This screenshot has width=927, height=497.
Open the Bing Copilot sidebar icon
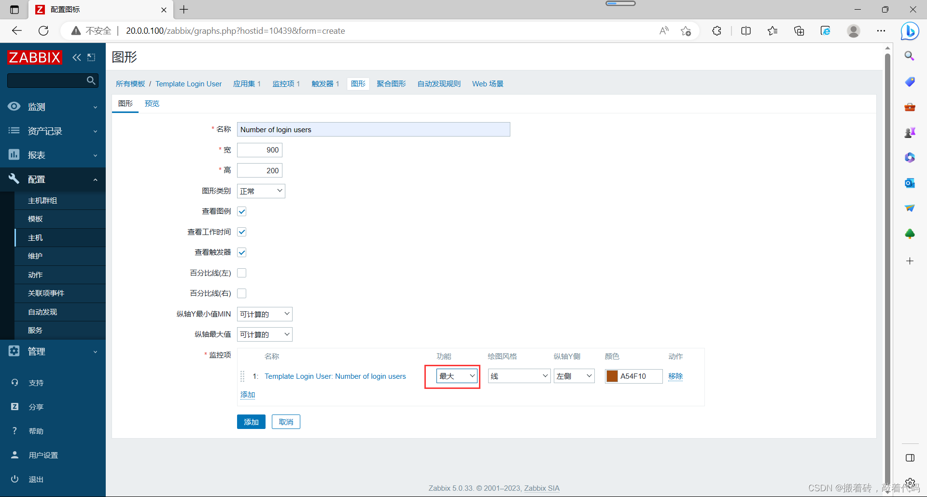click(910, 31)
